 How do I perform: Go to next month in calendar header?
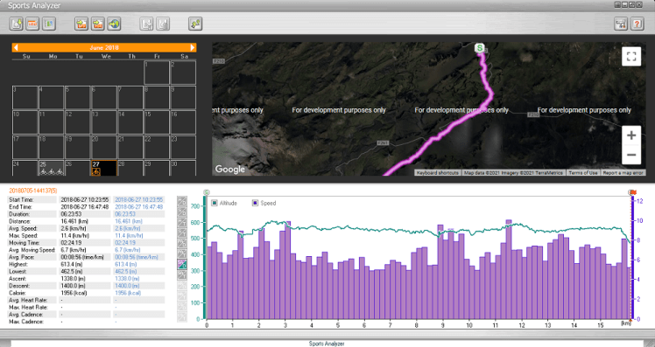point(192,47)
